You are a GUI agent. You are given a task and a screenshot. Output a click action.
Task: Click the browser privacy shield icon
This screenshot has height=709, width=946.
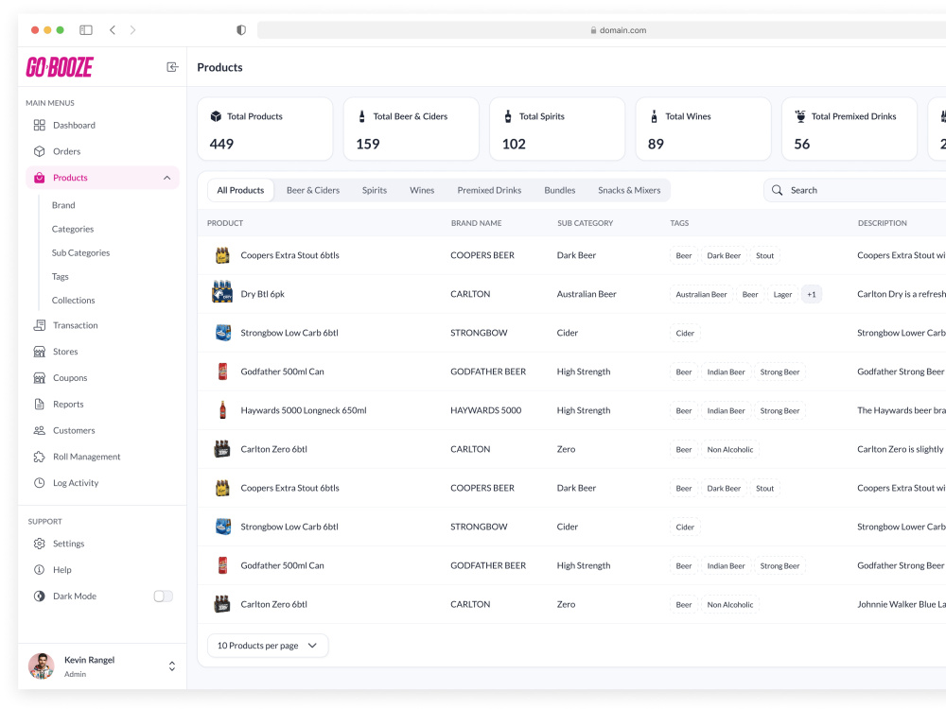(241, 30)
